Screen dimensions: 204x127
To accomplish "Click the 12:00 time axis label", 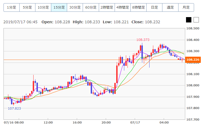I will (48, 123).
